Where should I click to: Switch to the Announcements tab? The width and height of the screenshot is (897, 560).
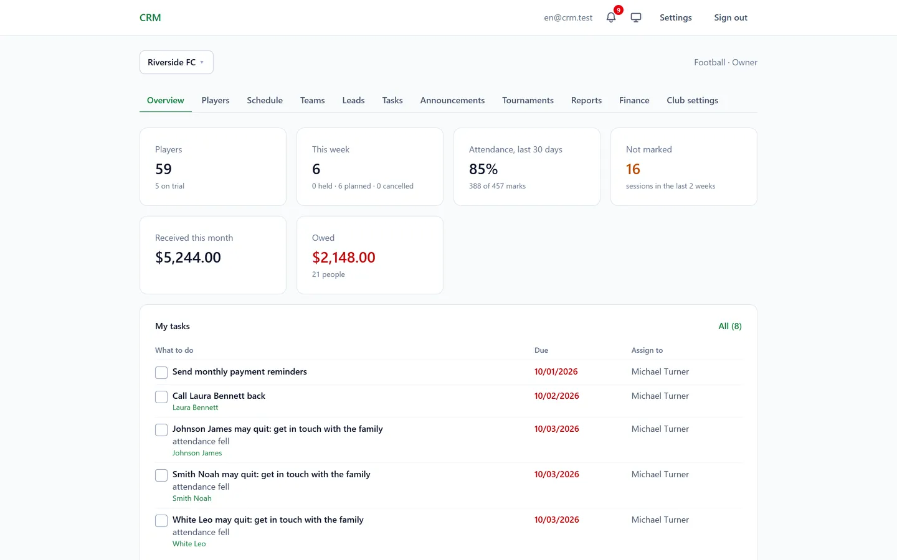452,100
